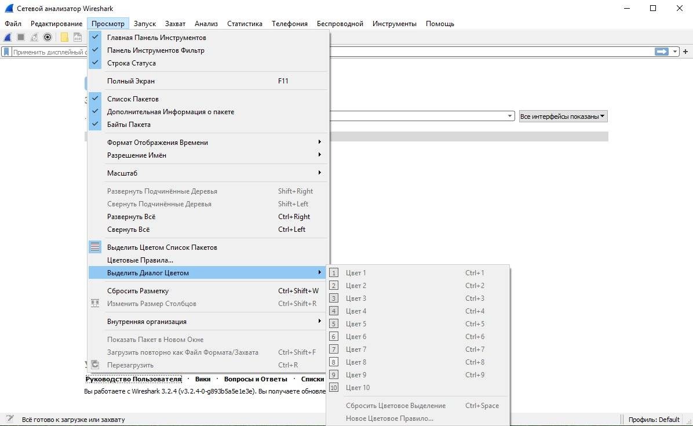
Task: Choose Новое Цветовое Правило... entry
Action: pos(418,418)
